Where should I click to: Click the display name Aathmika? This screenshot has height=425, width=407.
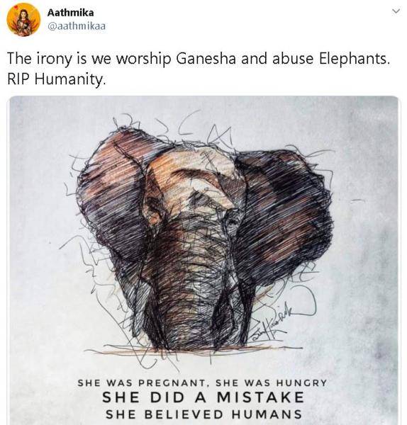tap(70, 13)
